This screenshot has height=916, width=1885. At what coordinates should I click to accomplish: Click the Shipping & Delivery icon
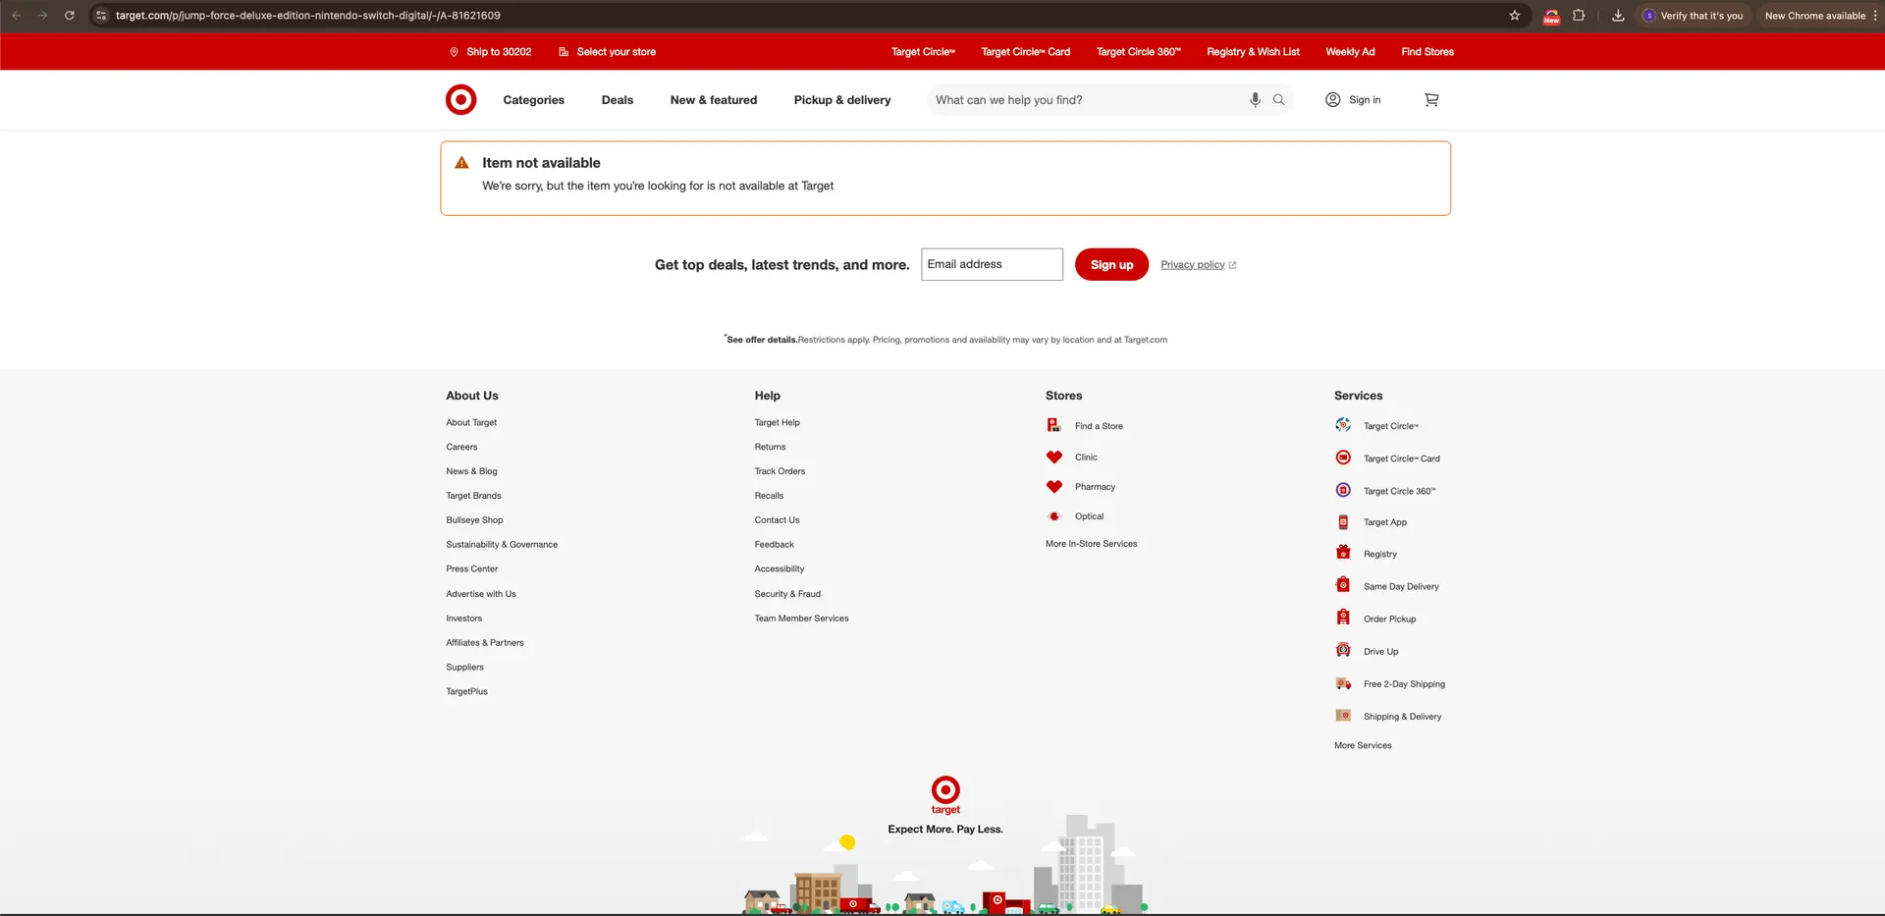pos(1343,716)
